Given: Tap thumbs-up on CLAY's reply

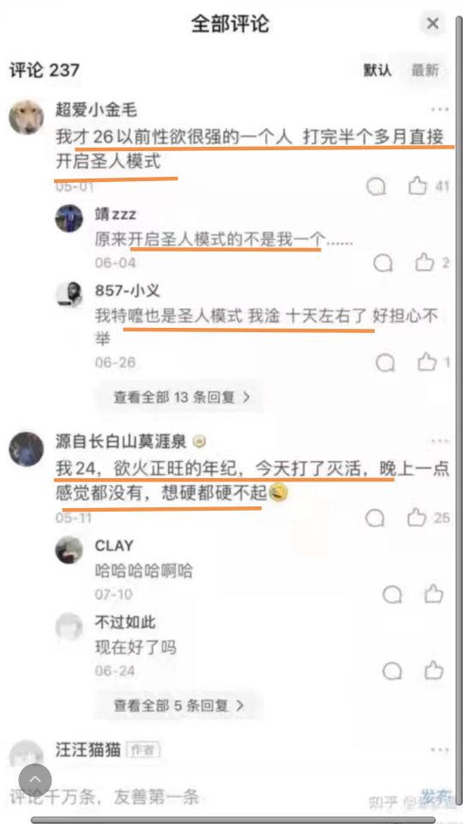Looking at the screenshot, I should [x=434, y=594].
